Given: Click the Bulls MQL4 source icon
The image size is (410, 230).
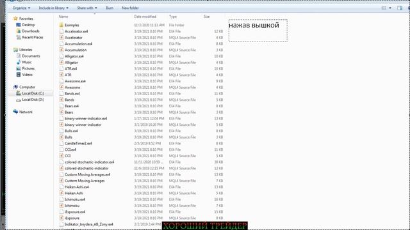Looking at the screenshot, I should [x=61, y=137].
